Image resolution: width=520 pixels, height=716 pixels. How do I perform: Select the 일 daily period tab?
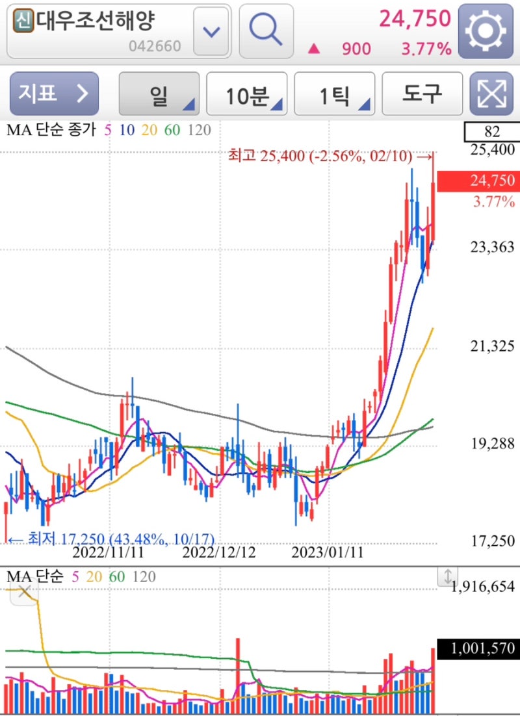tap(159, 93)
